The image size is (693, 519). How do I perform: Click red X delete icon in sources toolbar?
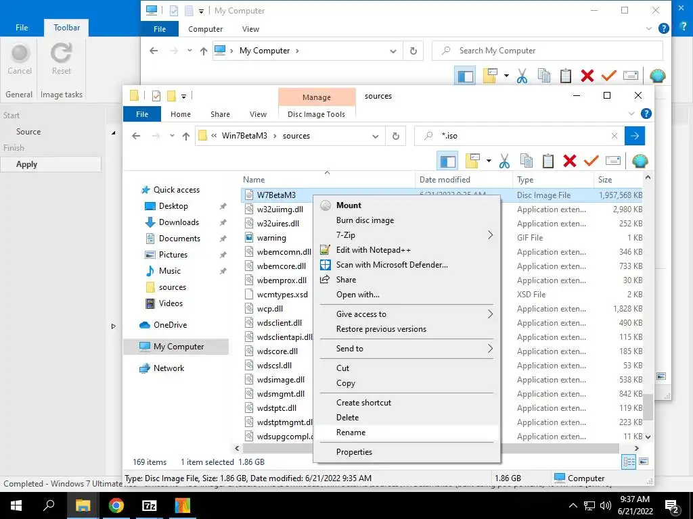pos(570,161)
